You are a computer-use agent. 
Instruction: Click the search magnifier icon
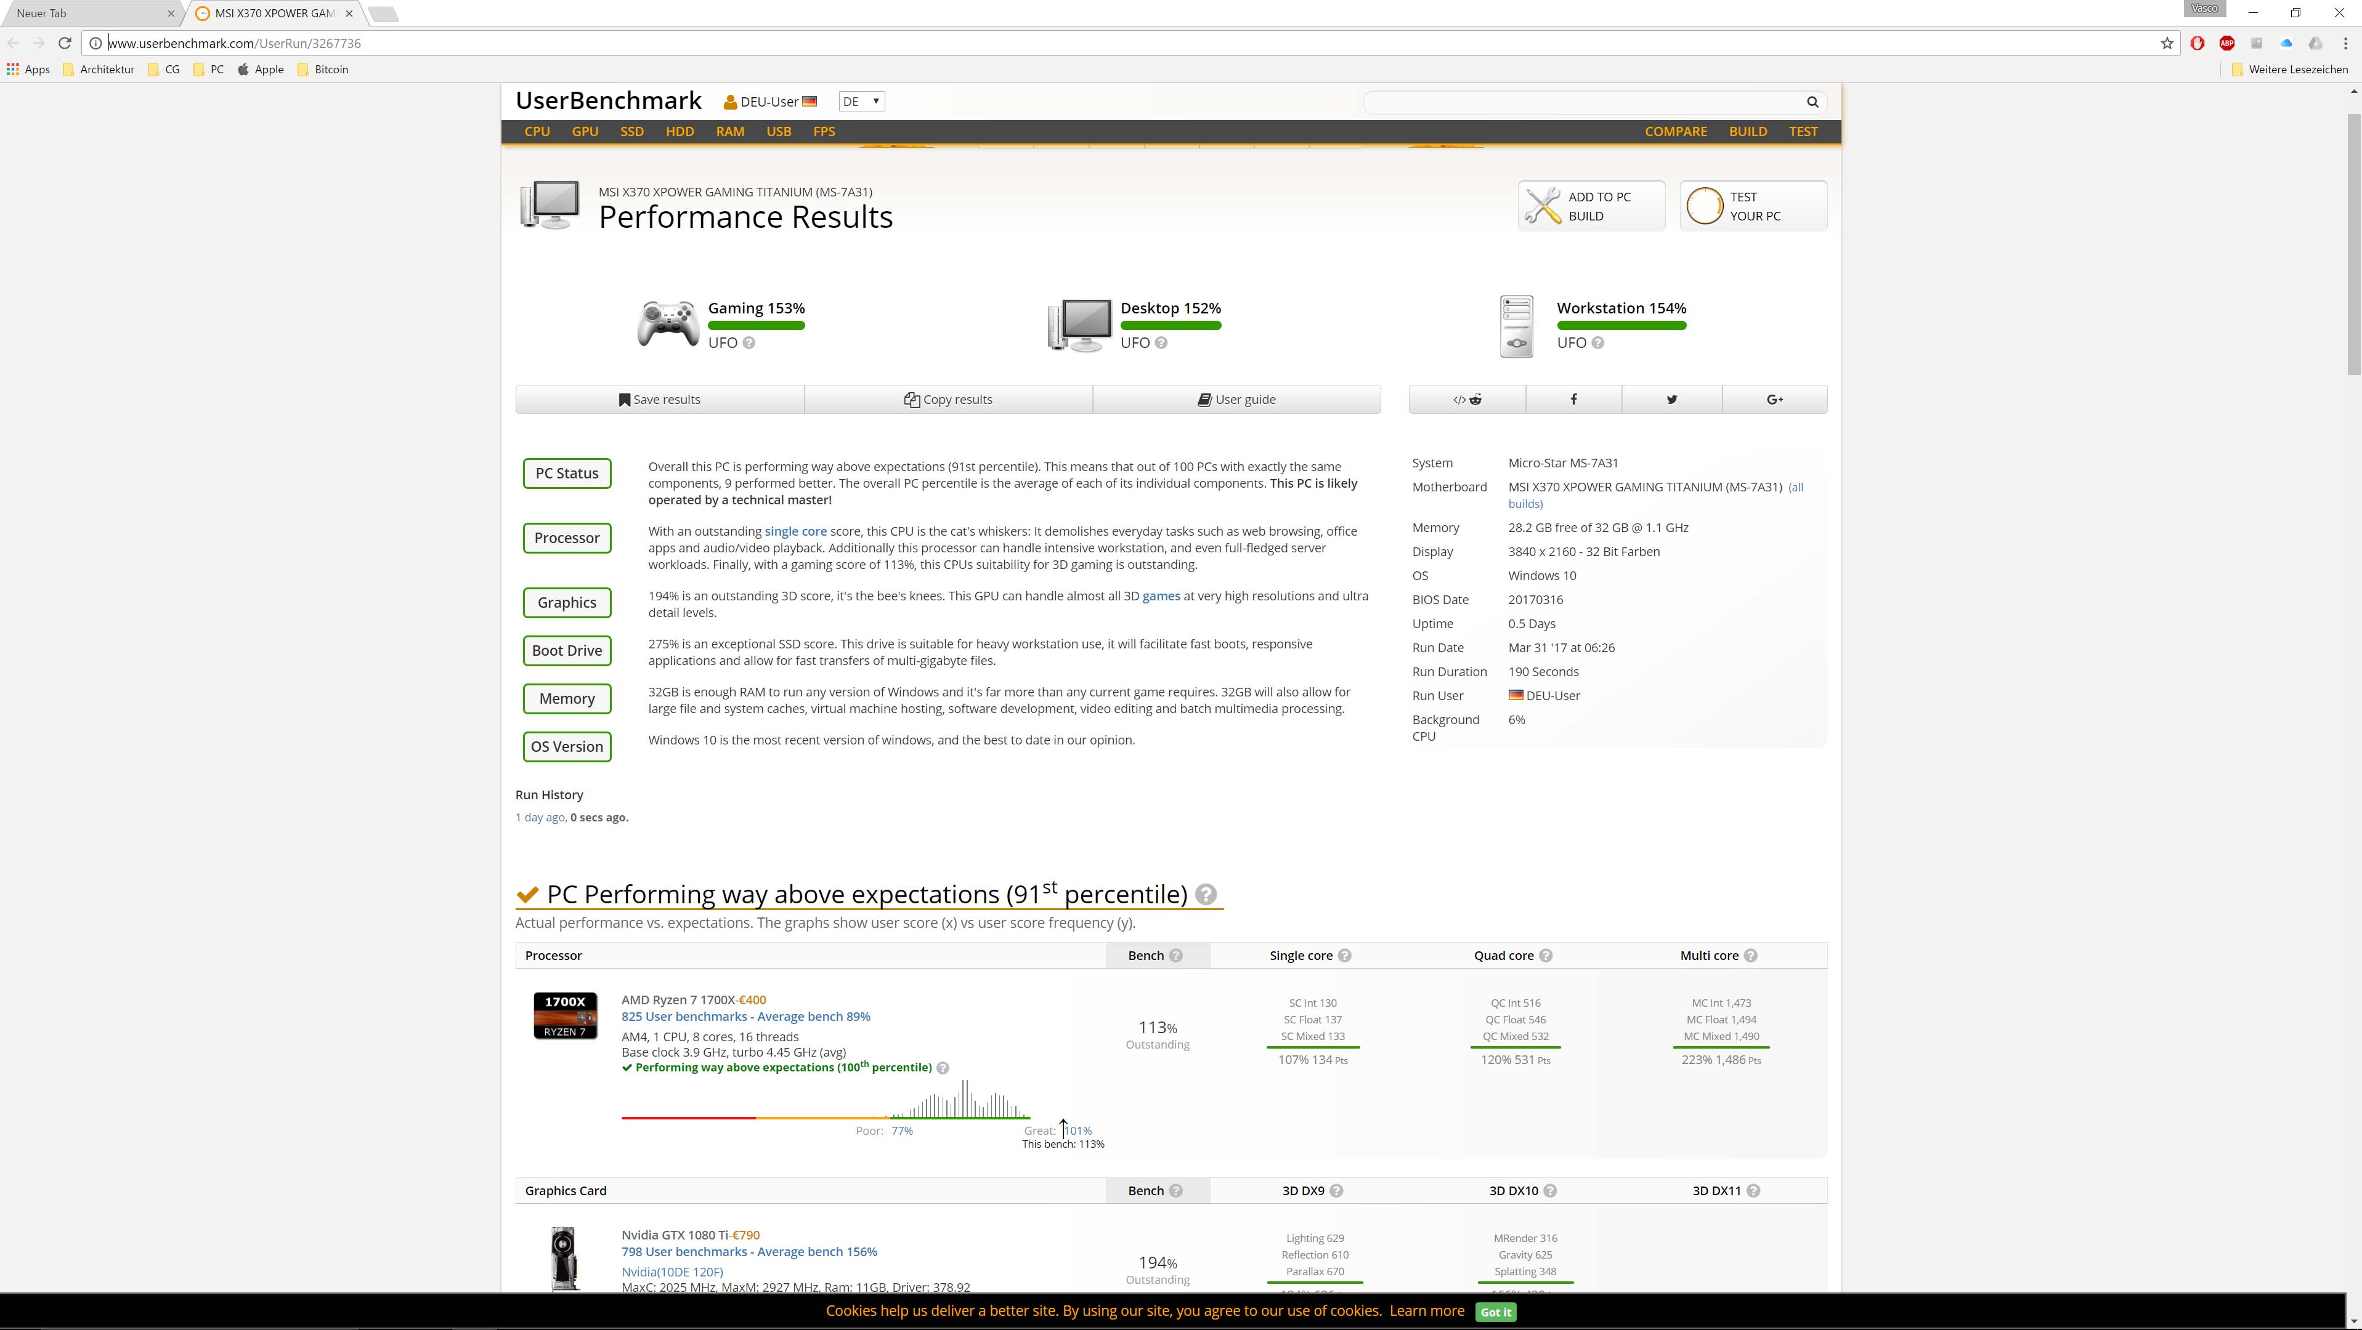pos(1812,102)
